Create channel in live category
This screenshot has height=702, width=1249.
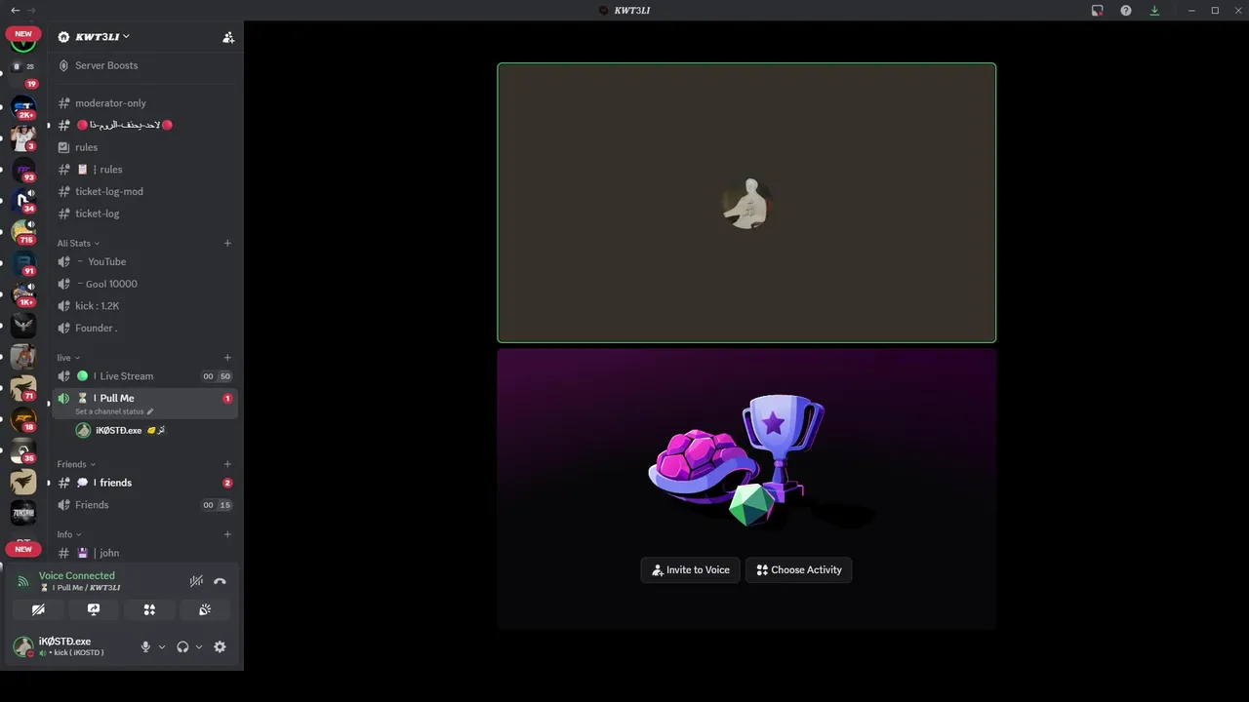click(x=227, y=358)
